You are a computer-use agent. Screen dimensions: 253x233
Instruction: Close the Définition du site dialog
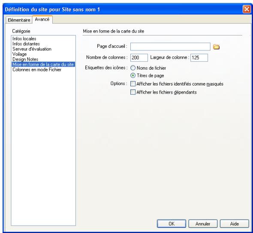click(x=247, y=9)
